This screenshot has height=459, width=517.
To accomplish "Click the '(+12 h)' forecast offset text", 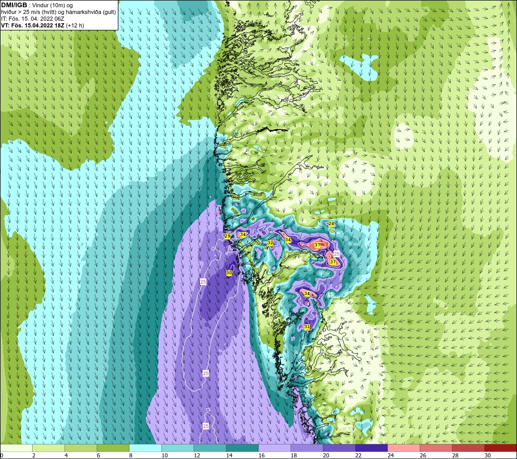I will pos(75,25).
